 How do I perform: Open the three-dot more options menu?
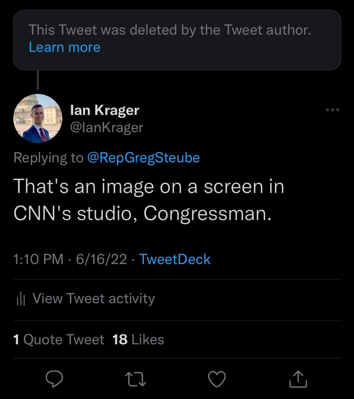(332, 110)
